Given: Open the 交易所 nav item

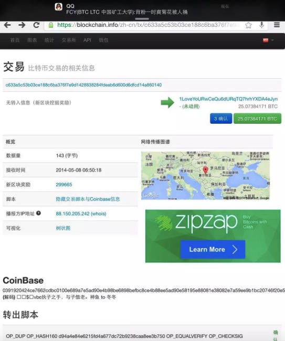Looking at the screenshot, I should click(69, 40).
